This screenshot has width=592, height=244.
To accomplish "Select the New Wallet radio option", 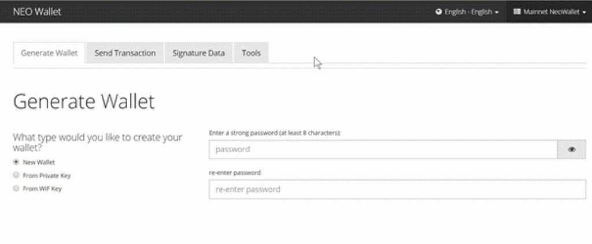I will (x=16, y=162).
